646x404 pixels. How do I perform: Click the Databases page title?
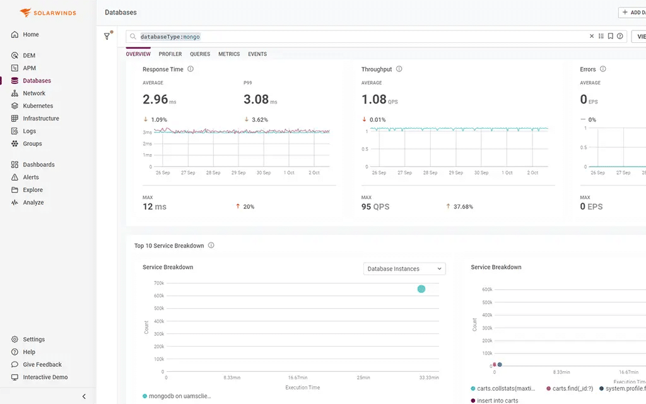[x=120, y=13]
